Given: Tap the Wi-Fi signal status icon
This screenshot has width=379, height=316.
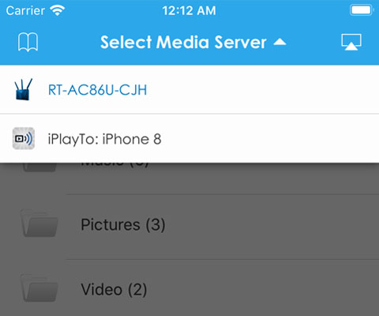Looking at the screenshot, I should tap(58, 11).
